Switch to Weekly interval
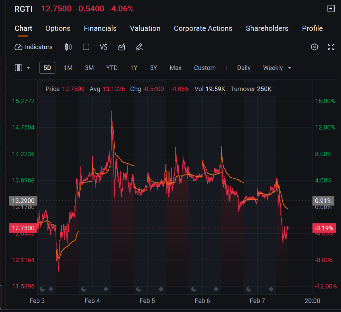 pyautogui.click(x=273, y=68)
